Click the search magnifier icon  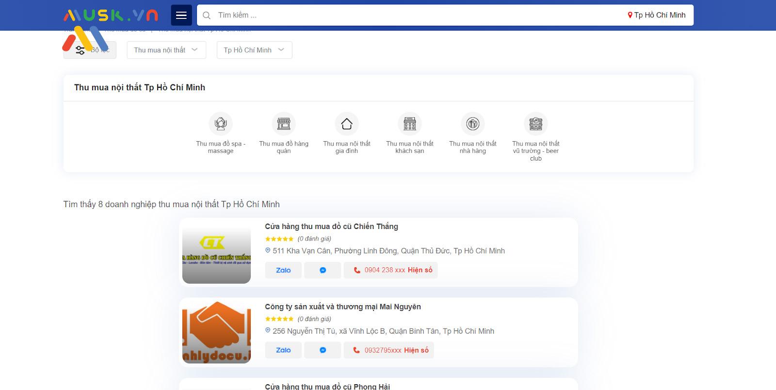pos(207,16)
